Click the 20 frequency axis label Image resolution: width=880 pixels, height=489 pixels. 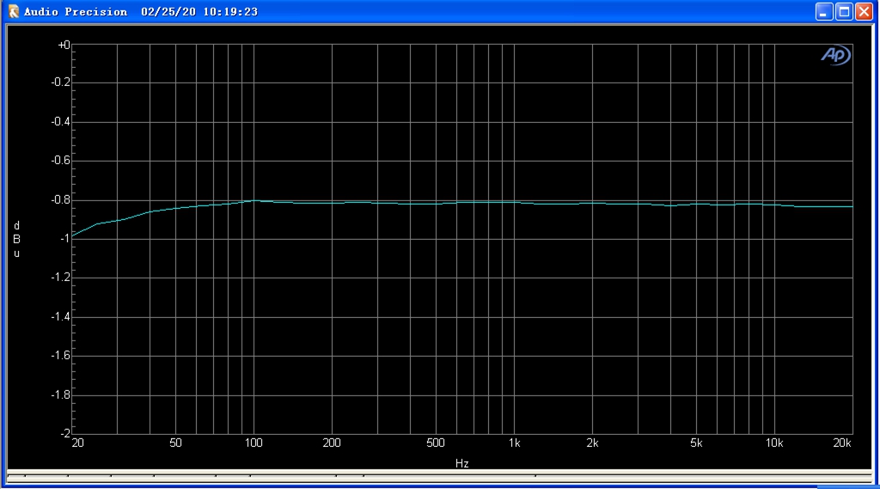pos(78,443)
